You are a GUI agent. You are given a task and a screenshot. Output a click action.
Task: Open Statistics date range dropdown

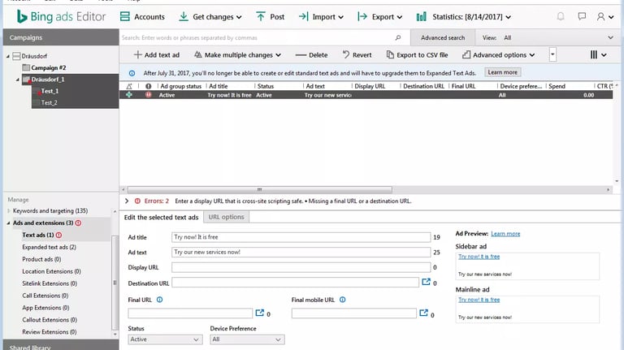click(464, 17)
